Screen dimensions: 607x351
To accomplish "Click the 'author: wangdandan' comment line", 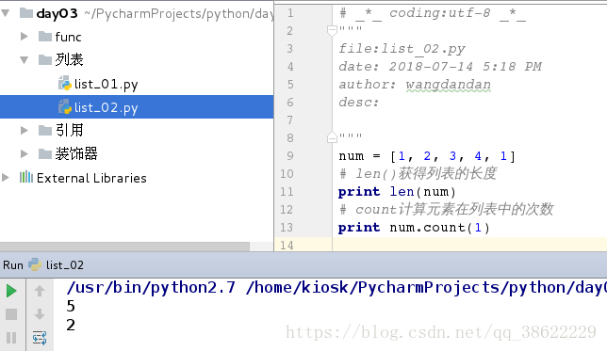I will [415, 85].
